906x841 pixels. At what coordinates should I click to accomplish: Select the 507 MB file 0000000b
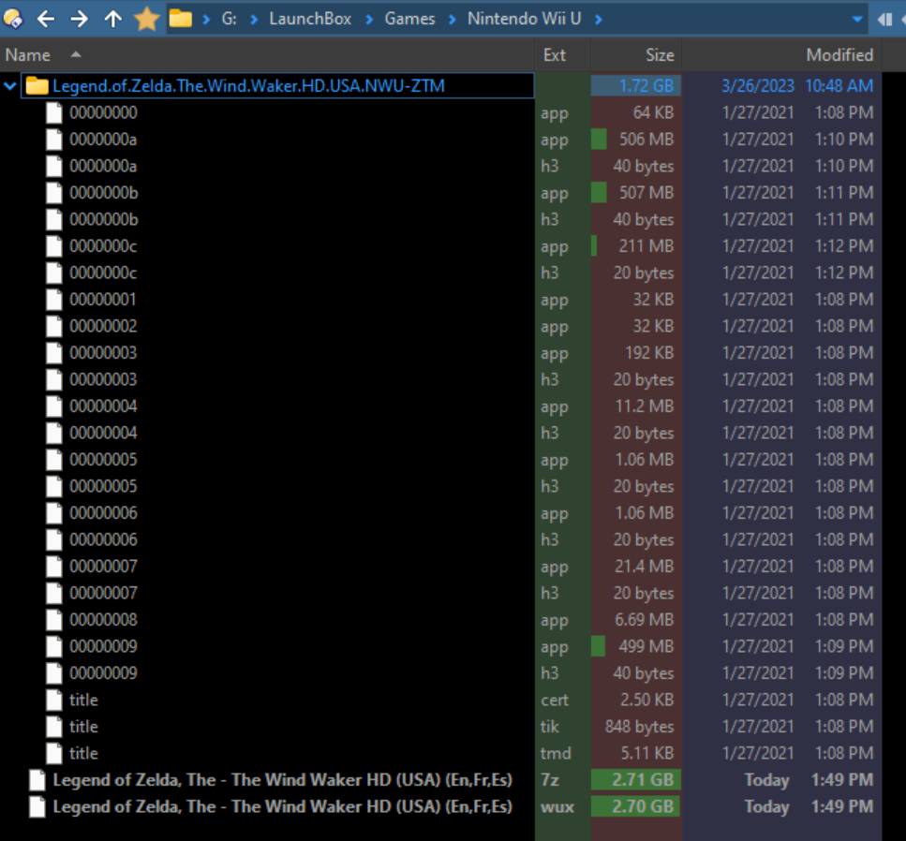pyautogui.click(x=103, y=192)
